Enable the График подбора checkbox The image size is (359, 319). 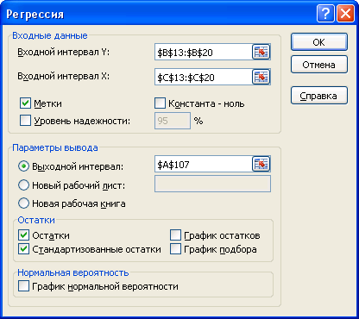[x=175, y=249]
